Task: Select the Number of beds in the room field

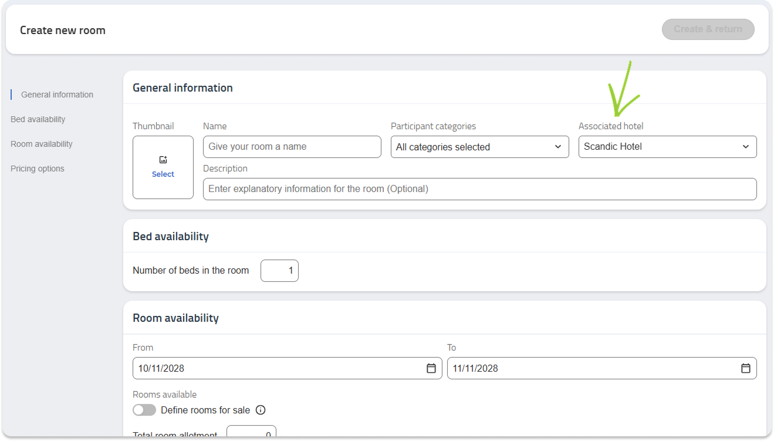Action: [x=279, y=271]
